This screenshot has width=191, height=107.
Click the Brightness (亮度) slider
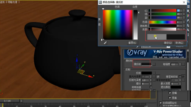coord(162,29)
